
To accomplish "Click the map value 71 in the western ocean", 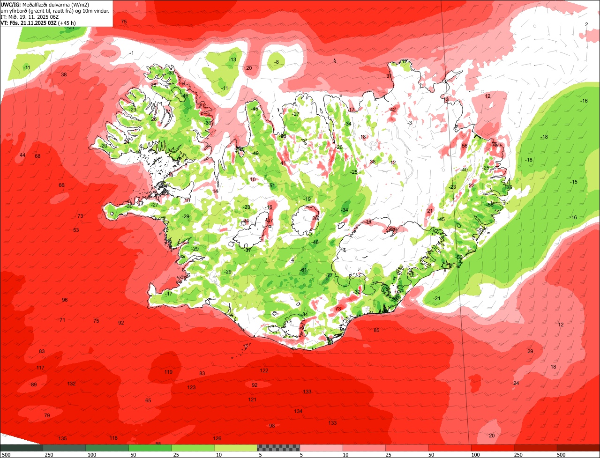I will pos(62,320).
